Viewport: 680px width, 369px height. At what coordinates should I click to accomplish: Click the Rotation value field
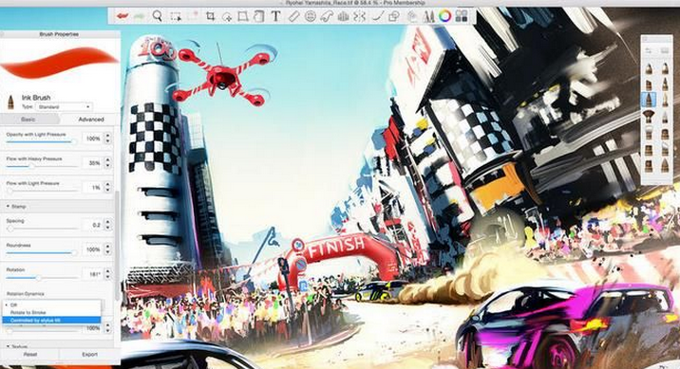(93, 274)
